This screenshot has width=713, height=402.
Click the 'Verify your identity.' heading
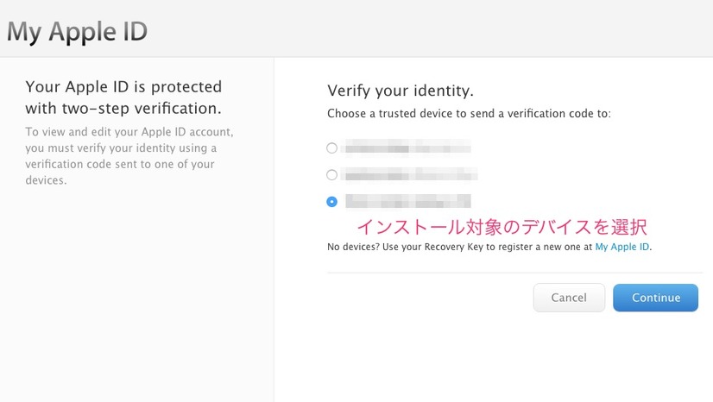[401, 91]
